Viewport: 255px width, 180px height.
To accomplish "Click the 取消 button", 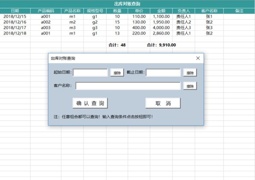I will click(163, 103).
